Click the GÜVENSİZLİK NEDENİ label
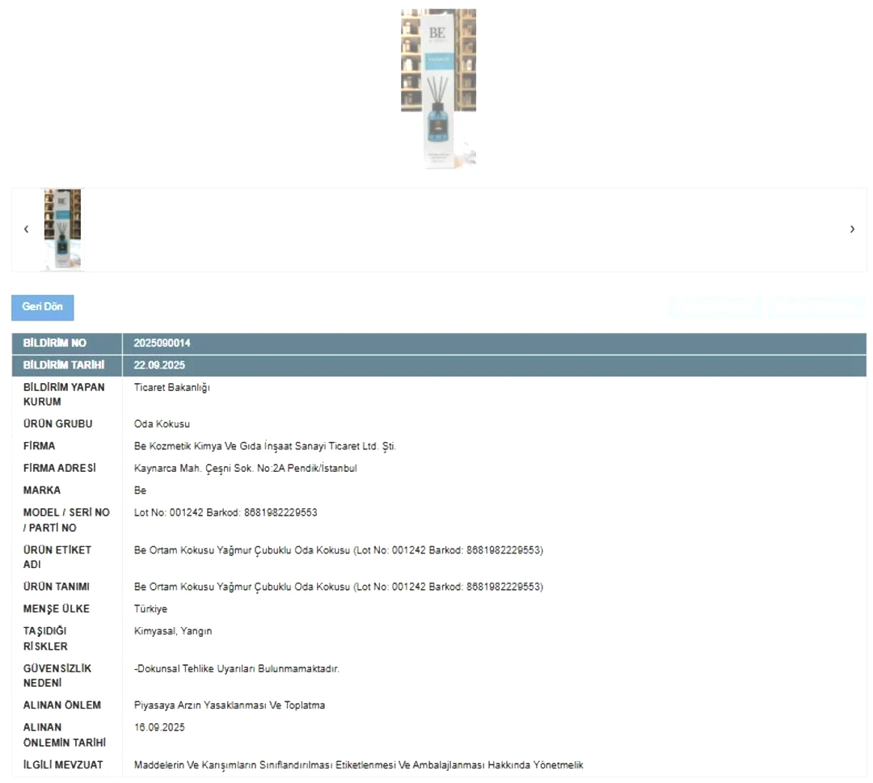The image size is (873, 783). click(x=57, y=676)
